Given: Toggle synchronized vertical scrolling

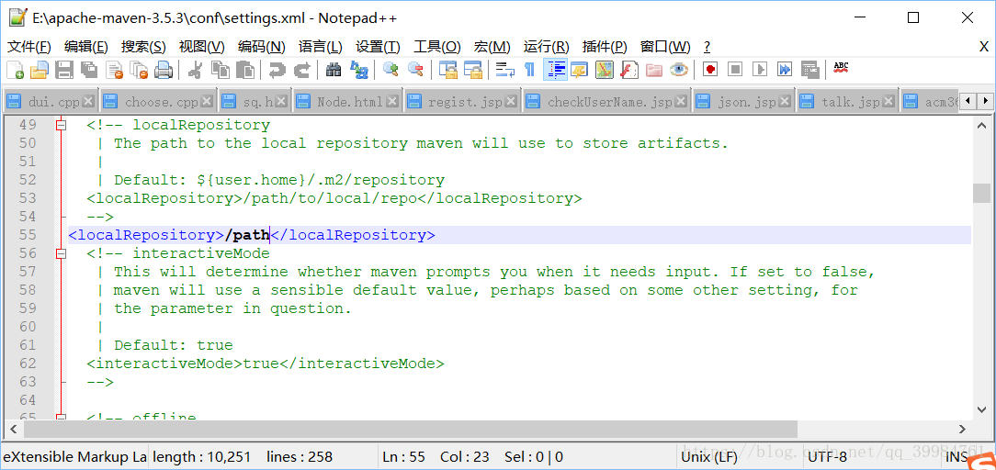Looking at the screenshot, I should (448, 69).
